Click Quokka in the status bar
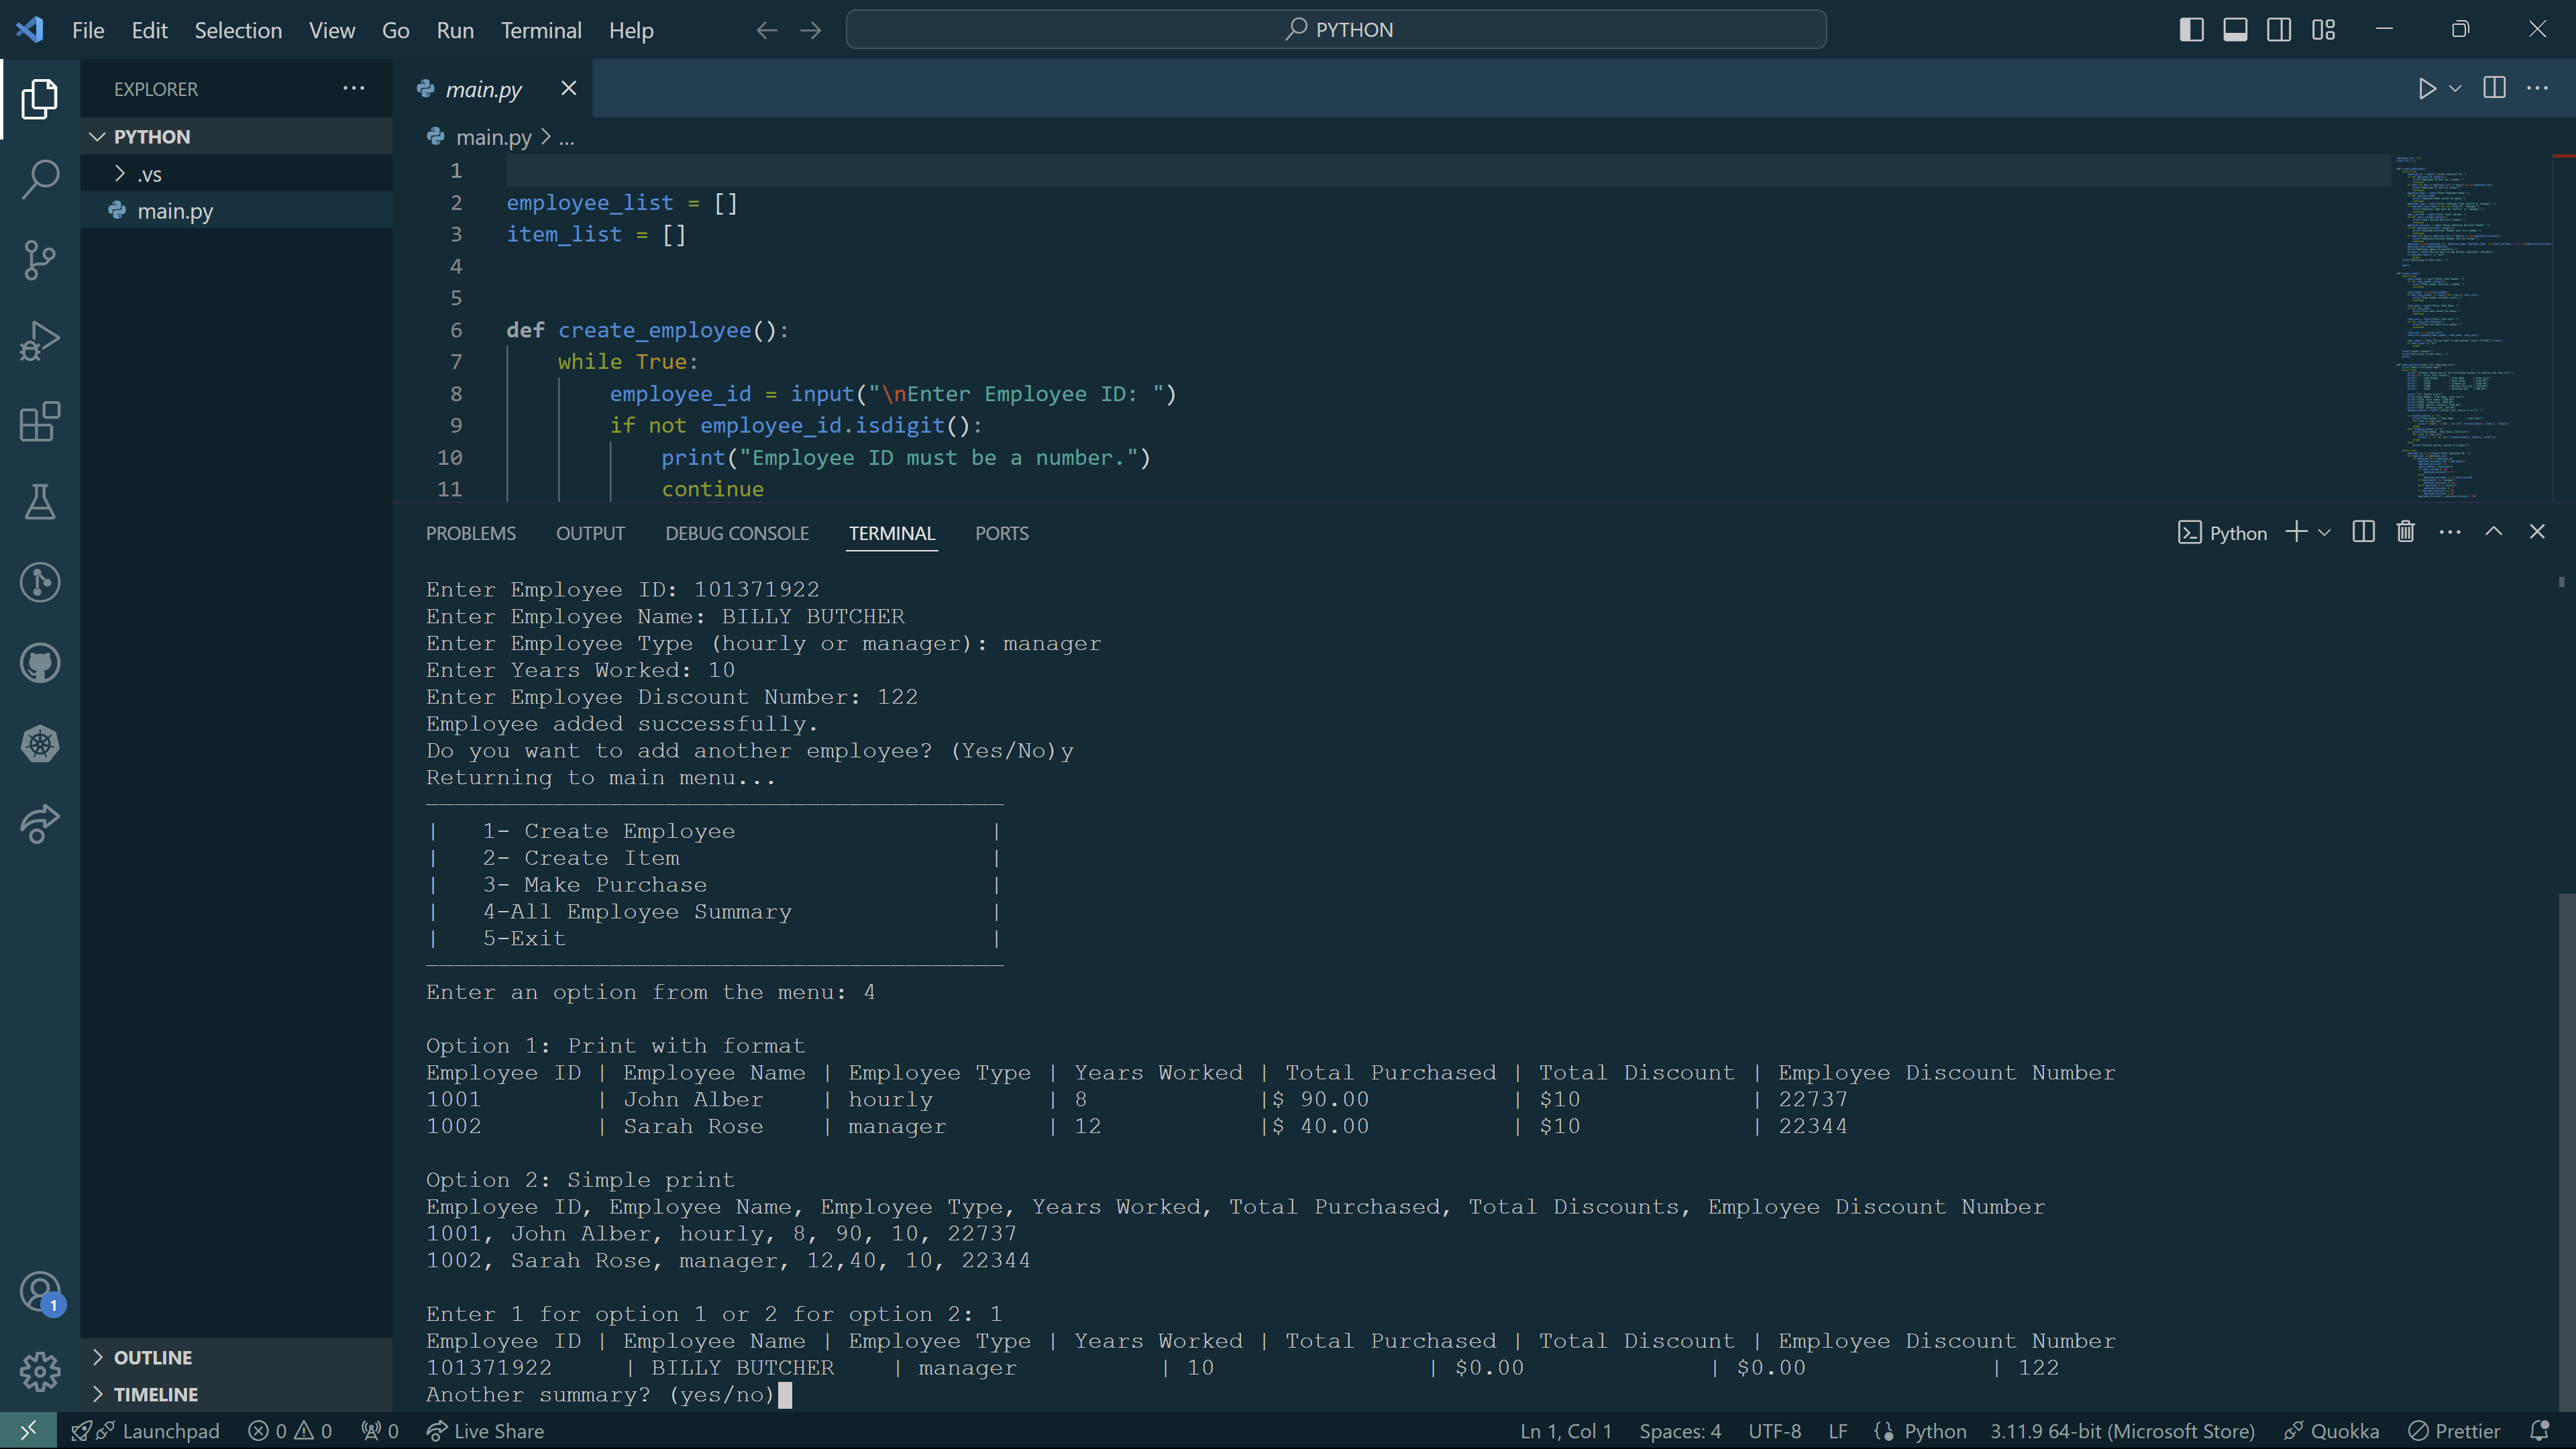The image size is (2576, 1449). 2331,1431
